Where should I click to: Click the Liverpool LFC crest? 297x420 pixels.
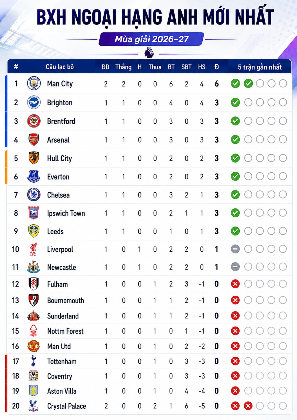[x=33, y=249]
